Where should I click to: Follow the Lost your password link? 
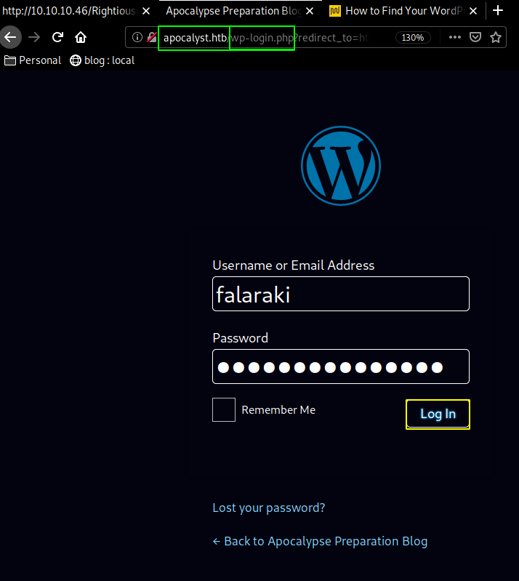coord(268,508)
